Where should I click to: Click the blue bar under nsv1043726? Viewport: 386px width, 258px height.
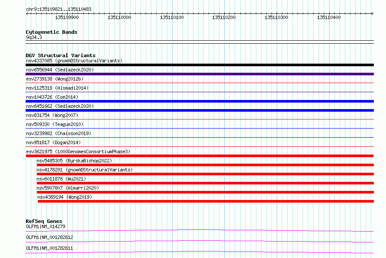pyautogui.click(x=200, y=101)
